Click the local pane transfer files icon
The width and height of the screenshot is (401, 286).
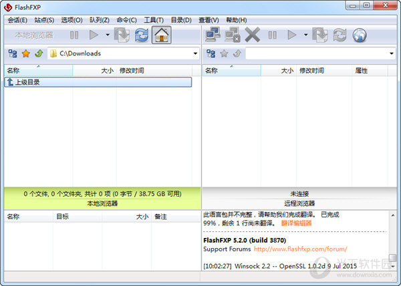click(122, 35)
